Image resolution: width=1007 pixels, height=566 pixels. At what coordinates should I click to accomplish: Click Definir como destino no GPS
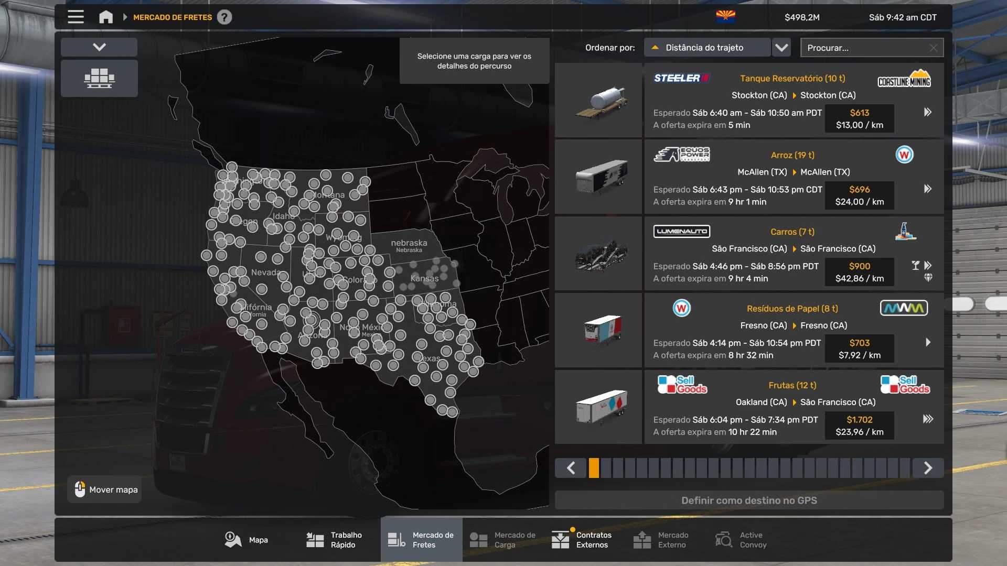(x=749, y=500)
